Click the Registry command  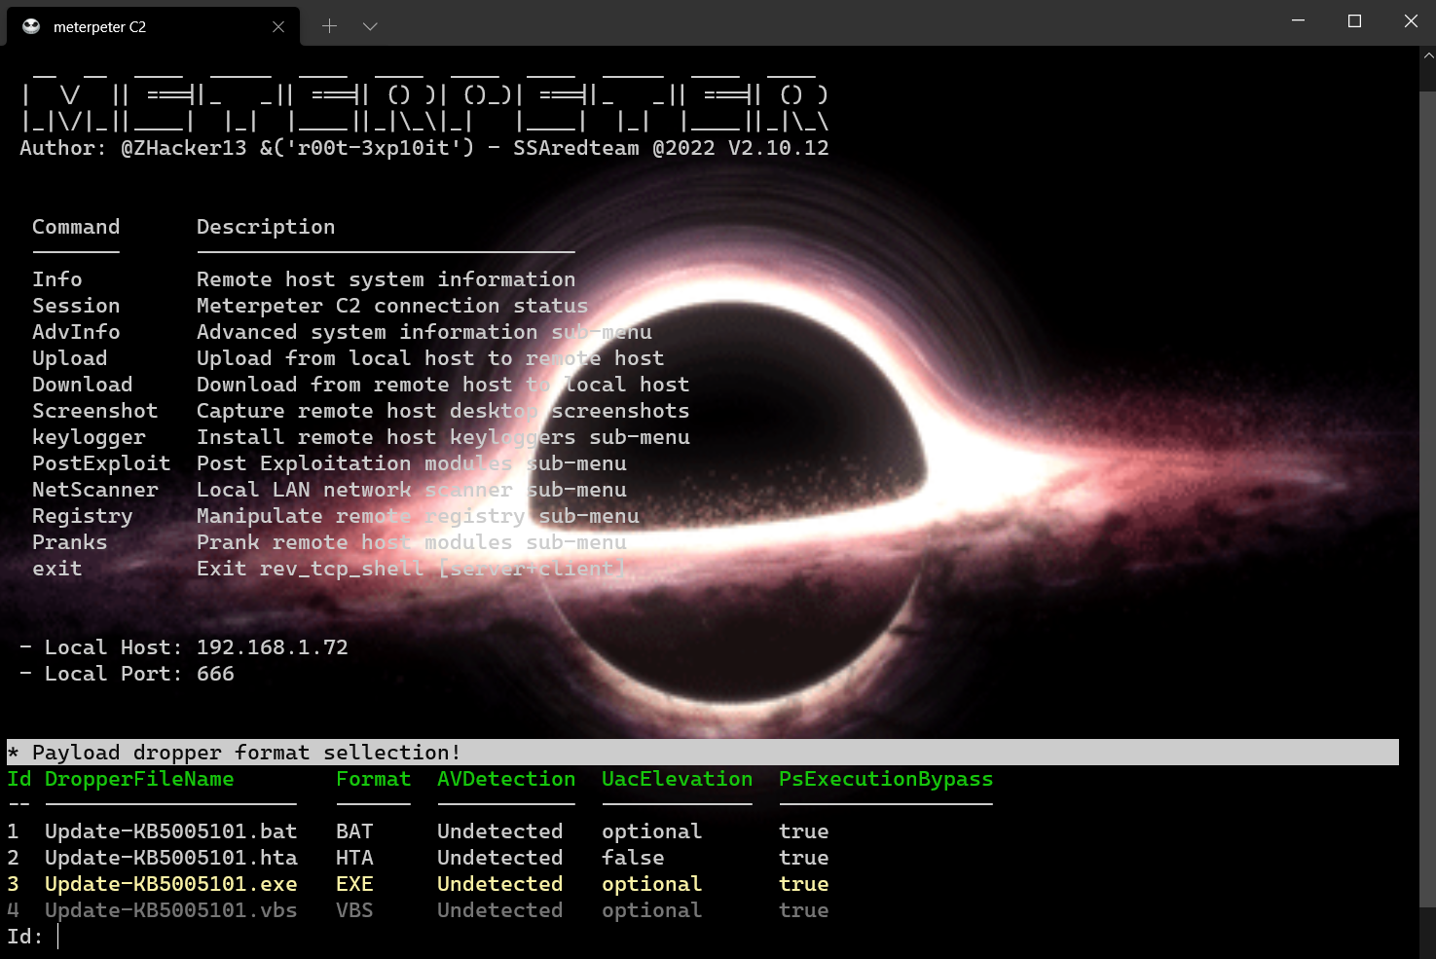(83, 516)
